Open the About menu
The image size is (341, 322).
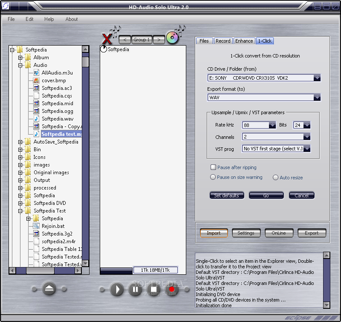(72, 19)
